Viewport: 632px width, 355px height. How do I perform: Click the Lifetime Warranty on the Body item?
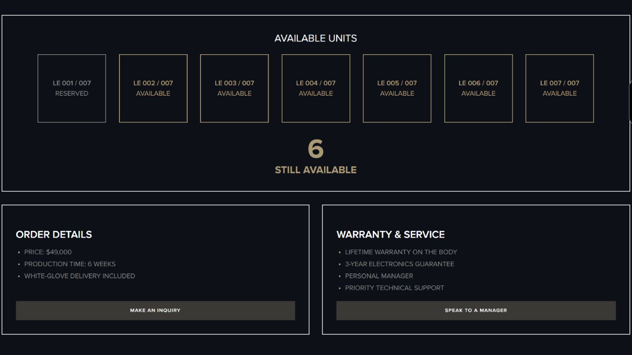[401, 252]
